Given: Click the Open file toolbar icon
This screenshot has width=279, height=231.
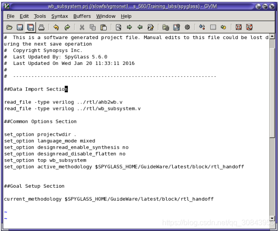Looking at the screenshot, I should [x=9, y=28].
